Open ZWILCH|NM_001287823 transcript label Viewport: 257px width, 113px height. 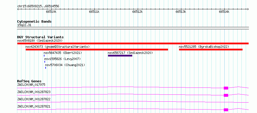click(x=34, y=92)
